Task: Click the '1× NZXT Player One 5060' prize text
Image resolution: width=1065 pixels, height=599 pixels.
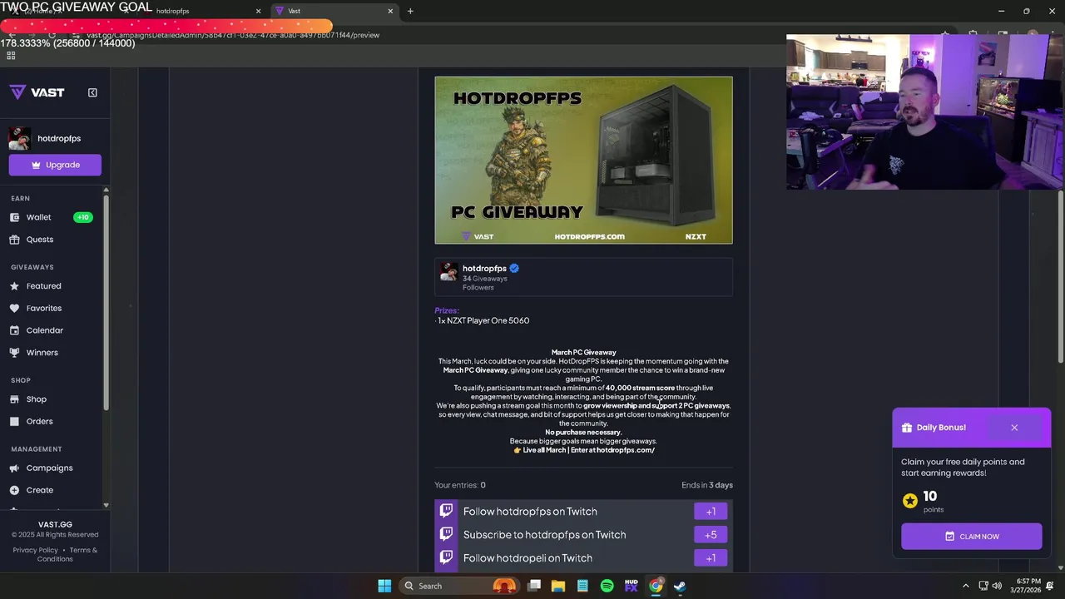Action: (483, 320)
